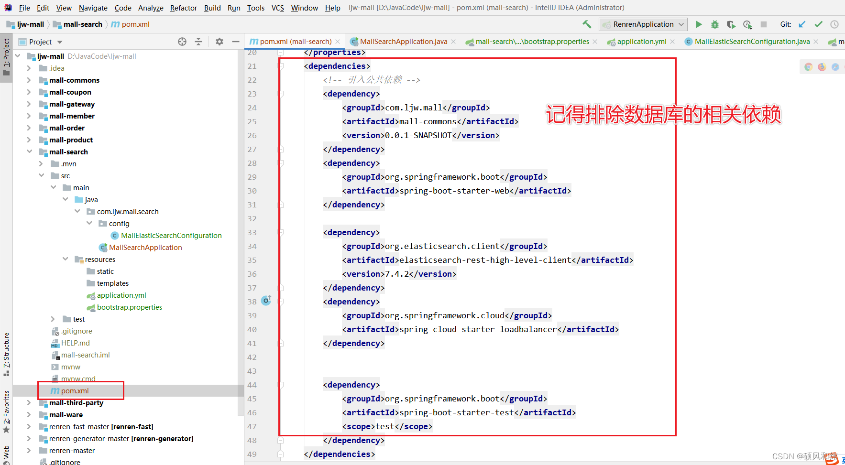Start debugging with the bug icon

click(715, 24)
